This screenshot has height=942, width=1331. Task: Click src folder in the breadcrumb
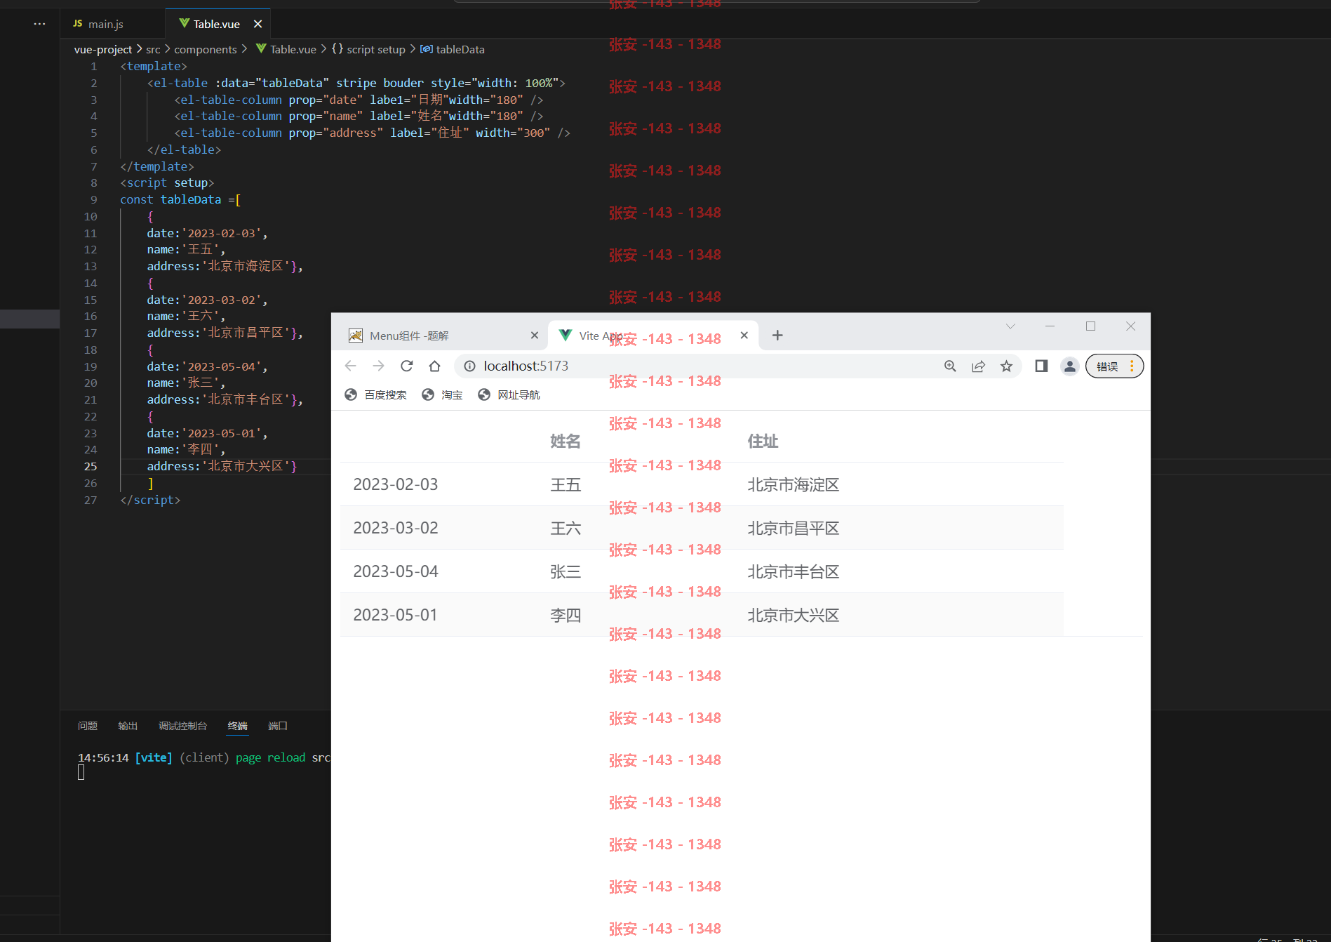click(153, 49)
